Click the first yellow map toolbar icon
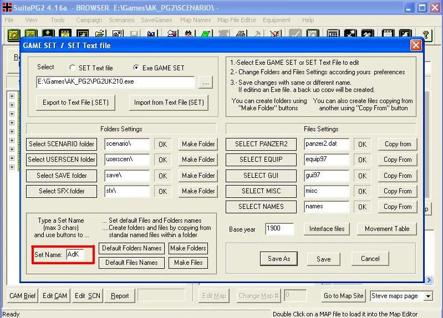Screen dimensions: 443x318 click(13, 34)
